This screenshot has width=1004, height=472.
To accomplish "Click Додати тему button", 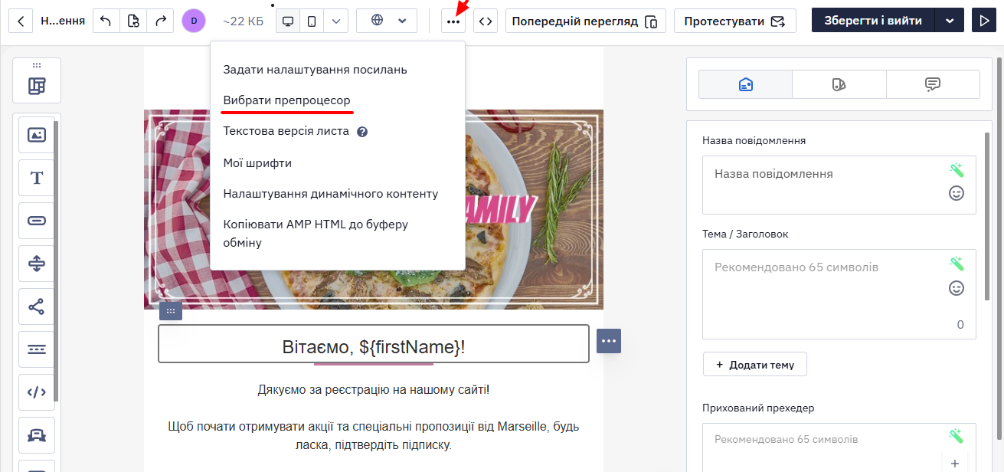I will click(755, 364).
